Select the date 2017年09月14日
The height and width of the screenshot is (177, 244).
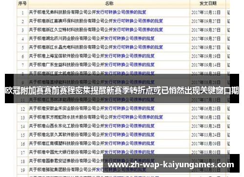(206, 65)
